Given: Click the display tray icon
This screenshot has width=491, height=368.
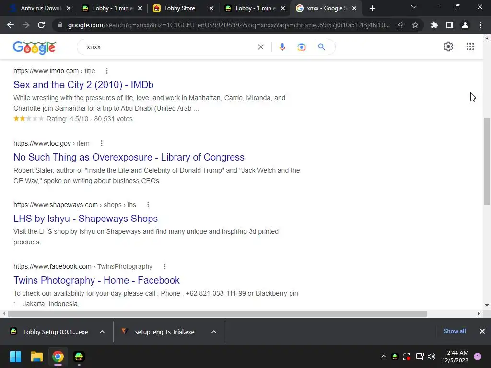Looking at the screenshot, I should (420, 356).
